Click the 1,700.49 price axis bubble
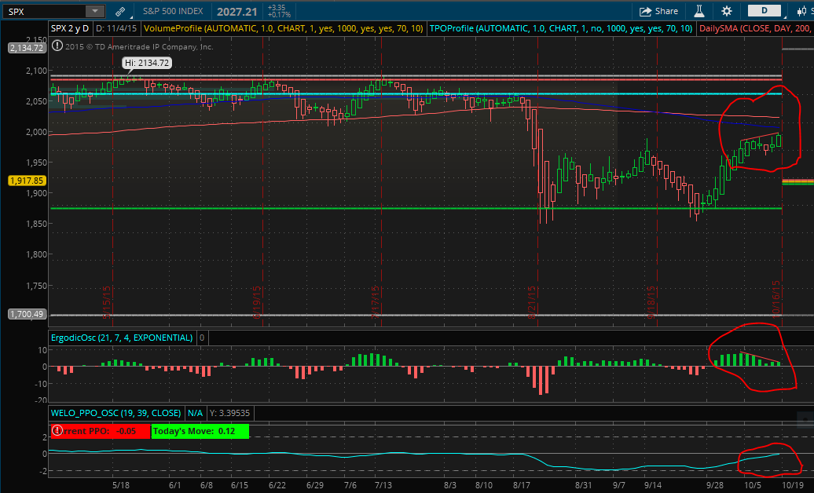The width and height of the screenshot is (814, 493). [x=27, y=314]
